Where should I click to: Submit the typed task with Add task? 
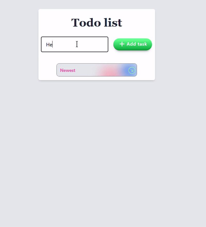(x=133, y=44)
